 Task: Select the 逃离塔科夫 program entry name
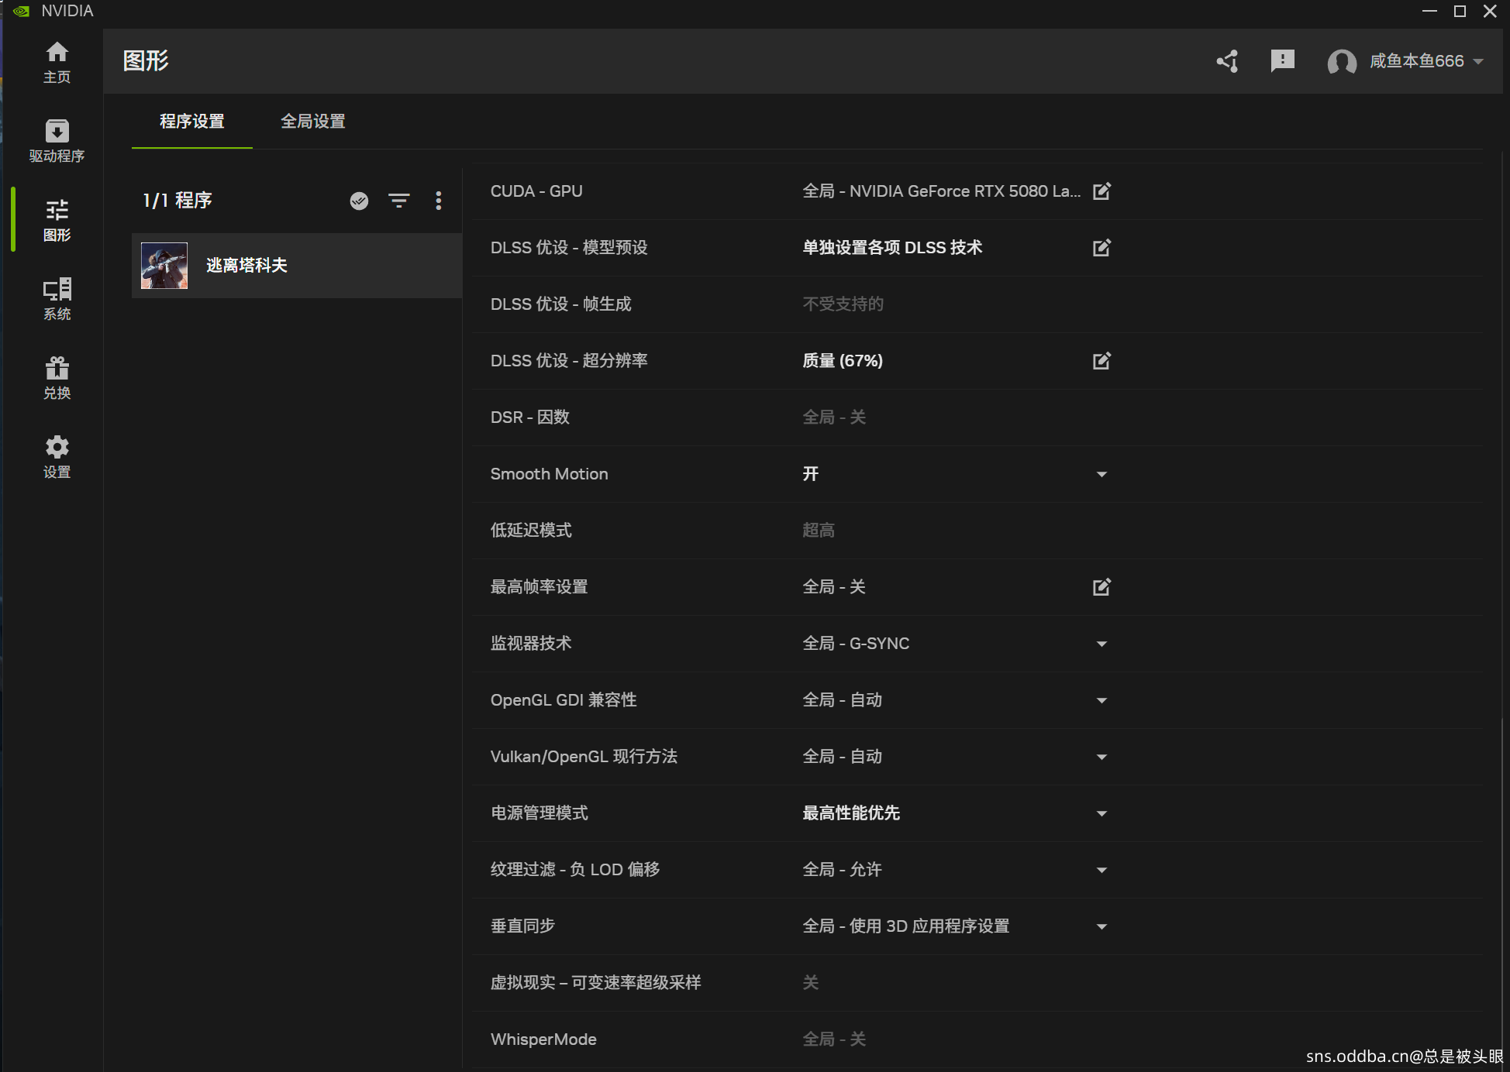coord(246,266)
